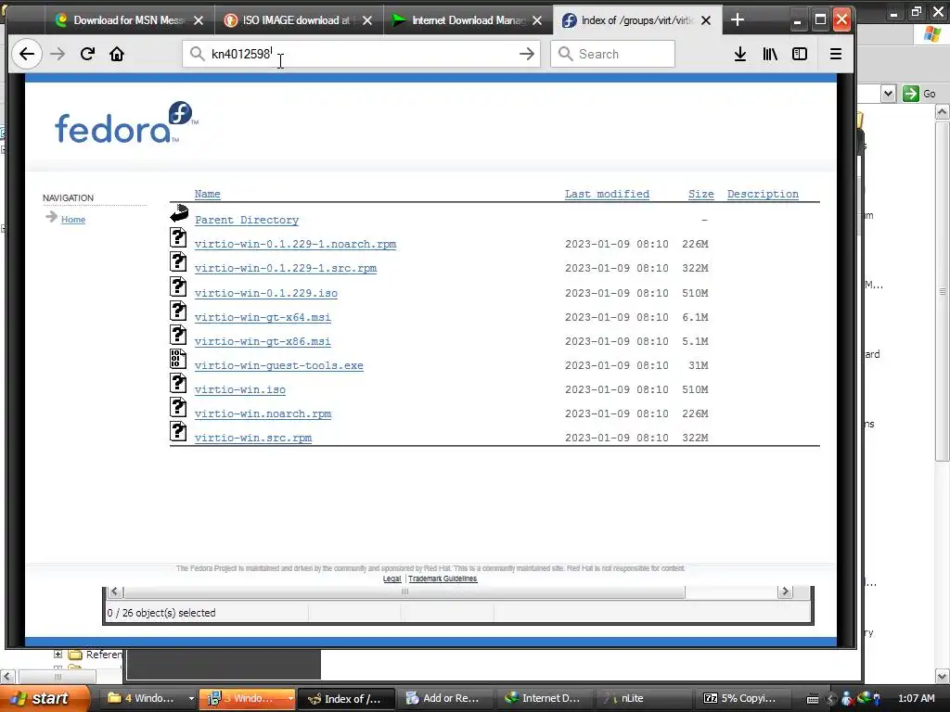Click unknown-file icon beside virtio-win-0.1.229.iso
950x712 pixels.
point(178,286)
